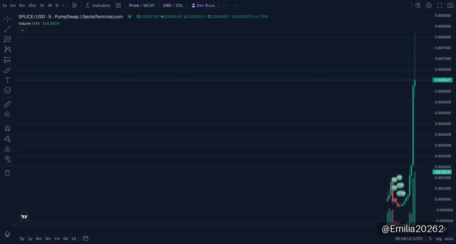Toggle the auto scale option
This screenshot has height=244, width=456.
(449, 239)
